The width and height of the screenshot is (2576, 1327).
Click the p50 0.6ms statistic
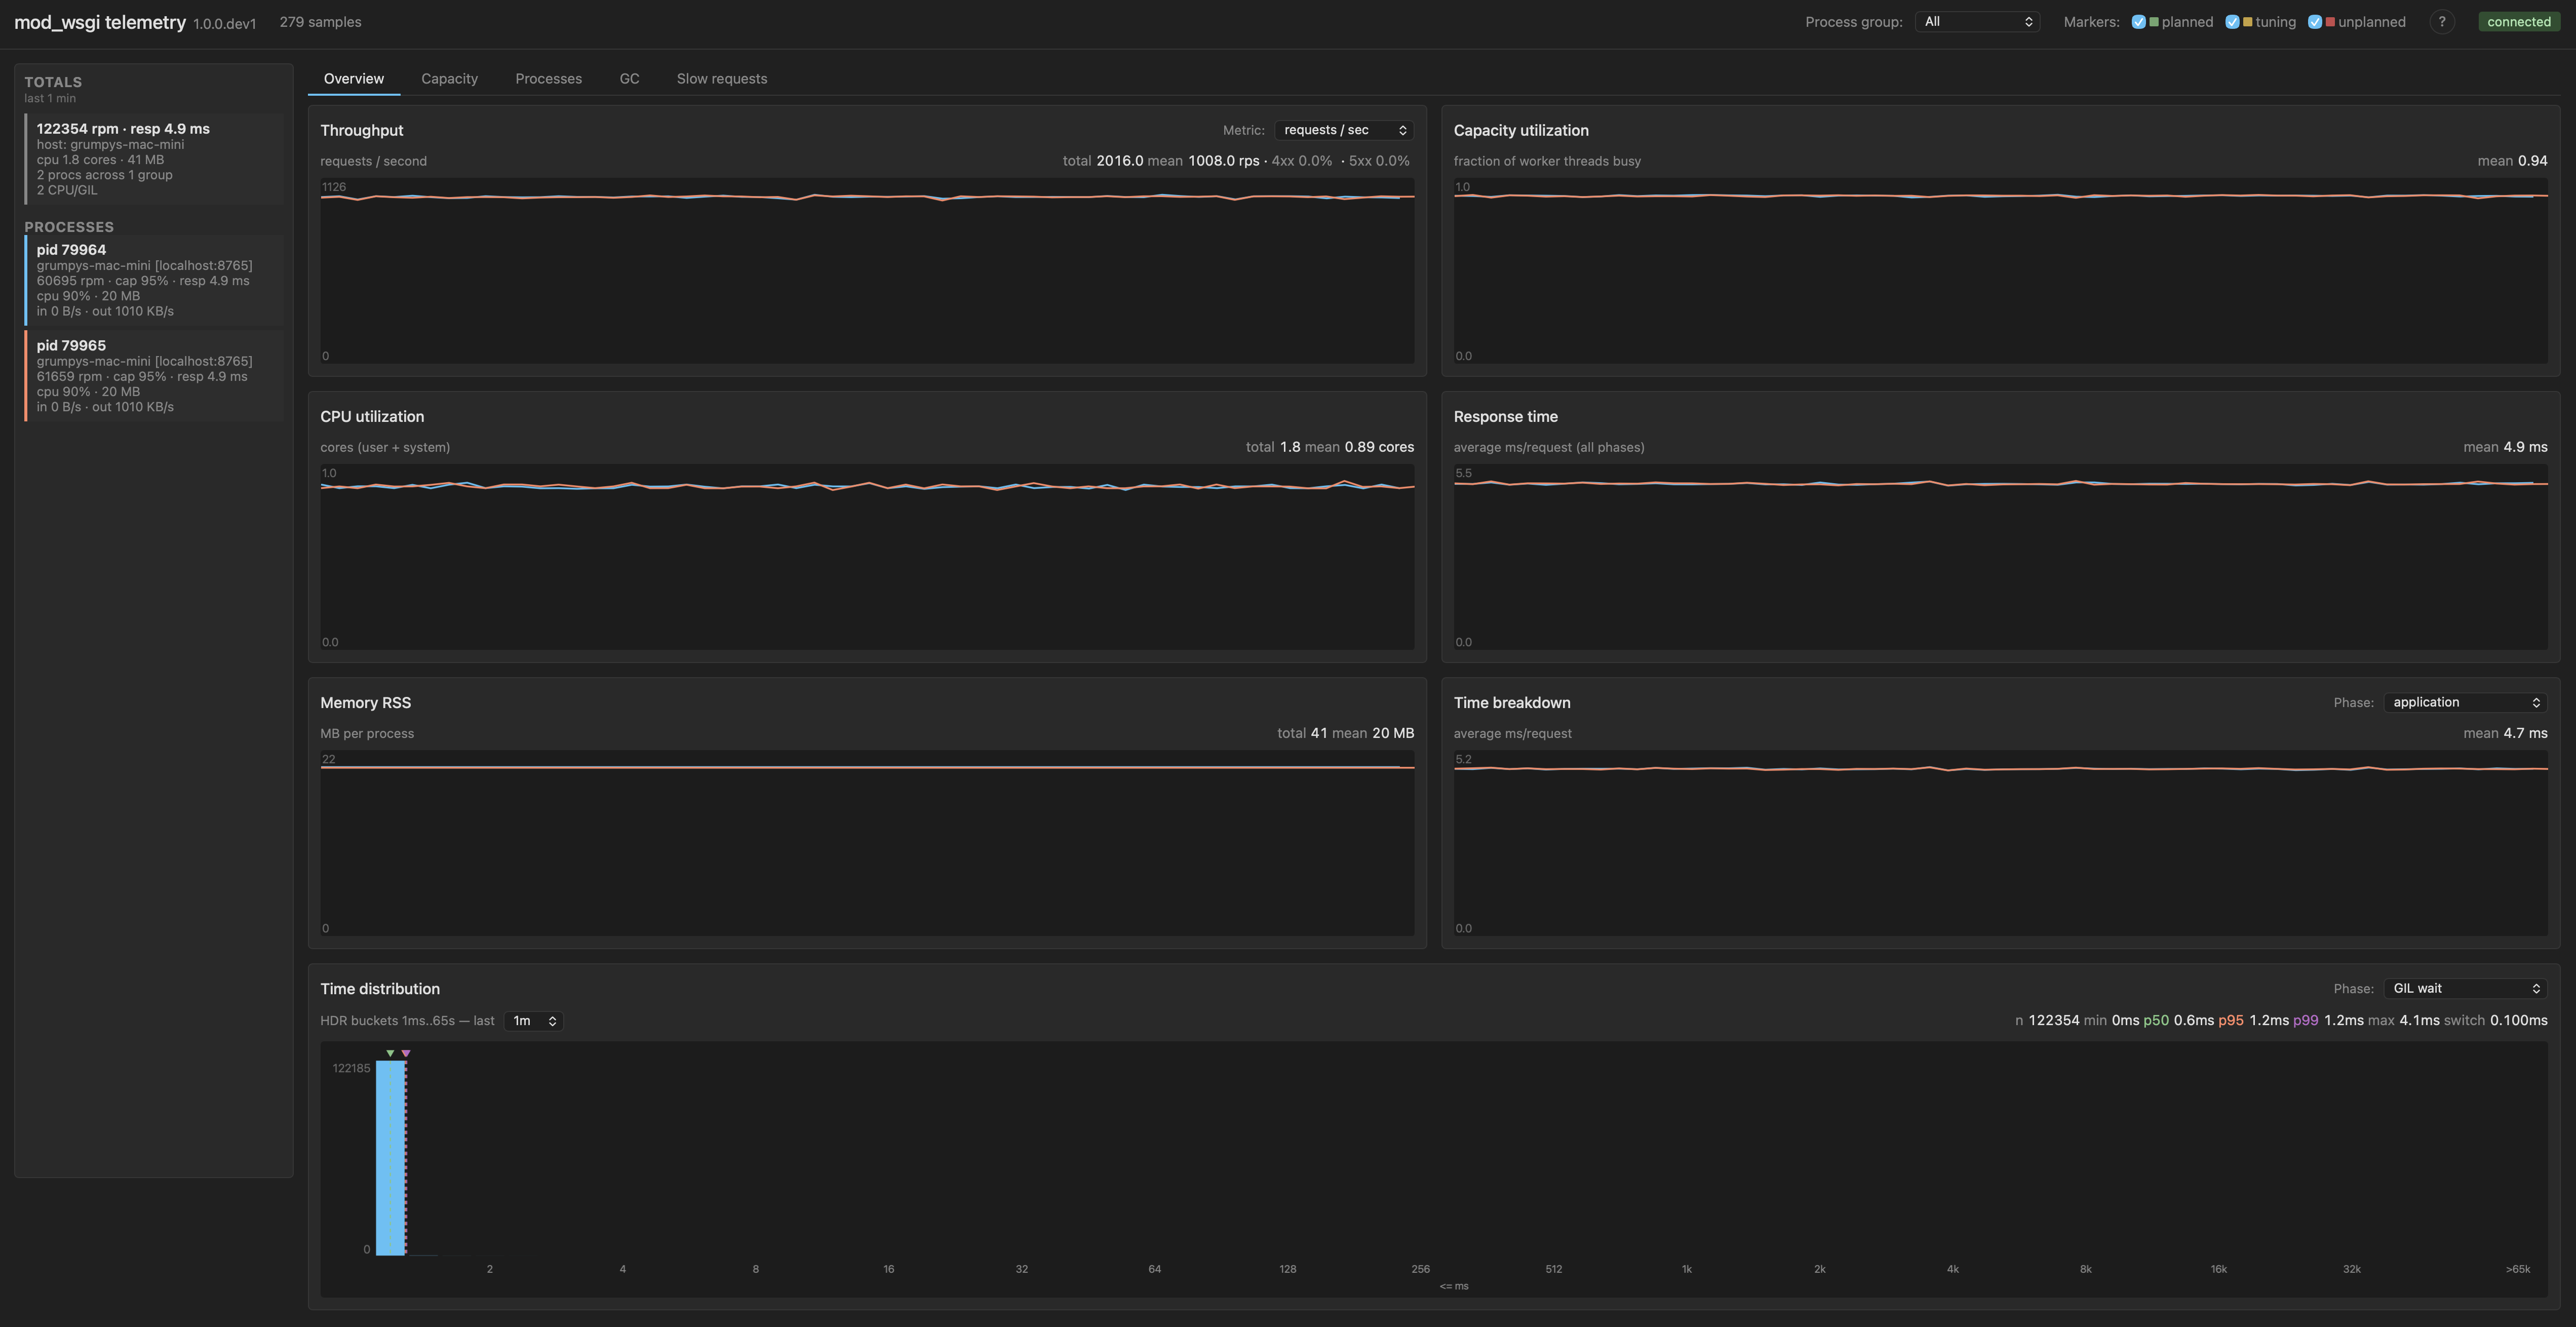tap(2178, 1020)
